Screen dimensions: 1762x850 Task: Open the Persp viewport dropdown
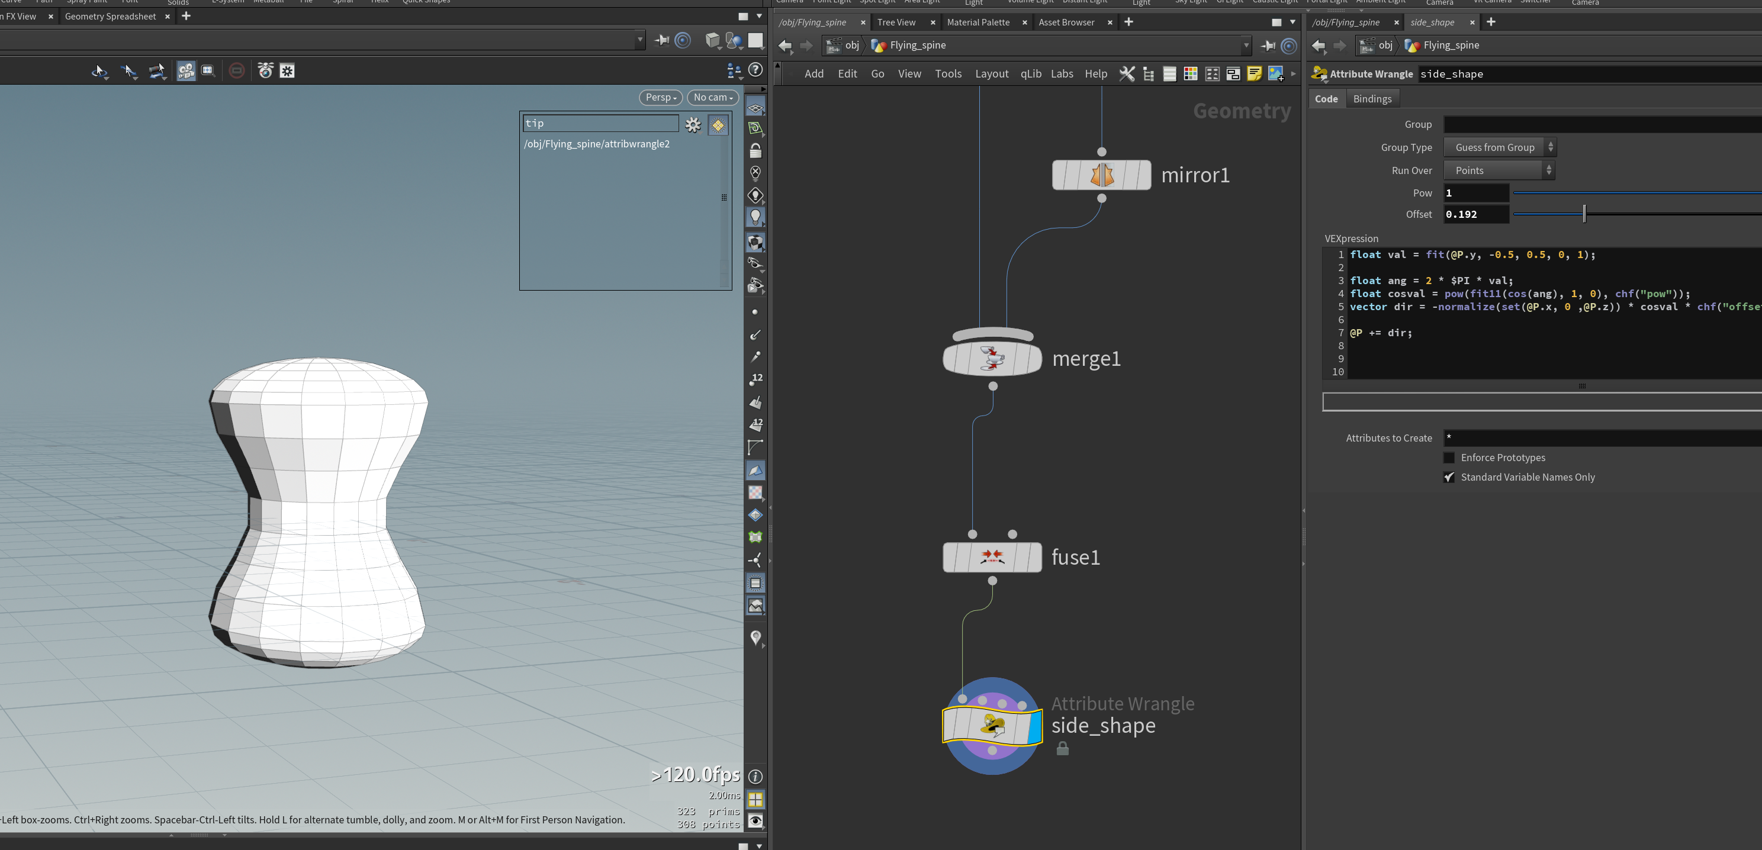[661, 97]
